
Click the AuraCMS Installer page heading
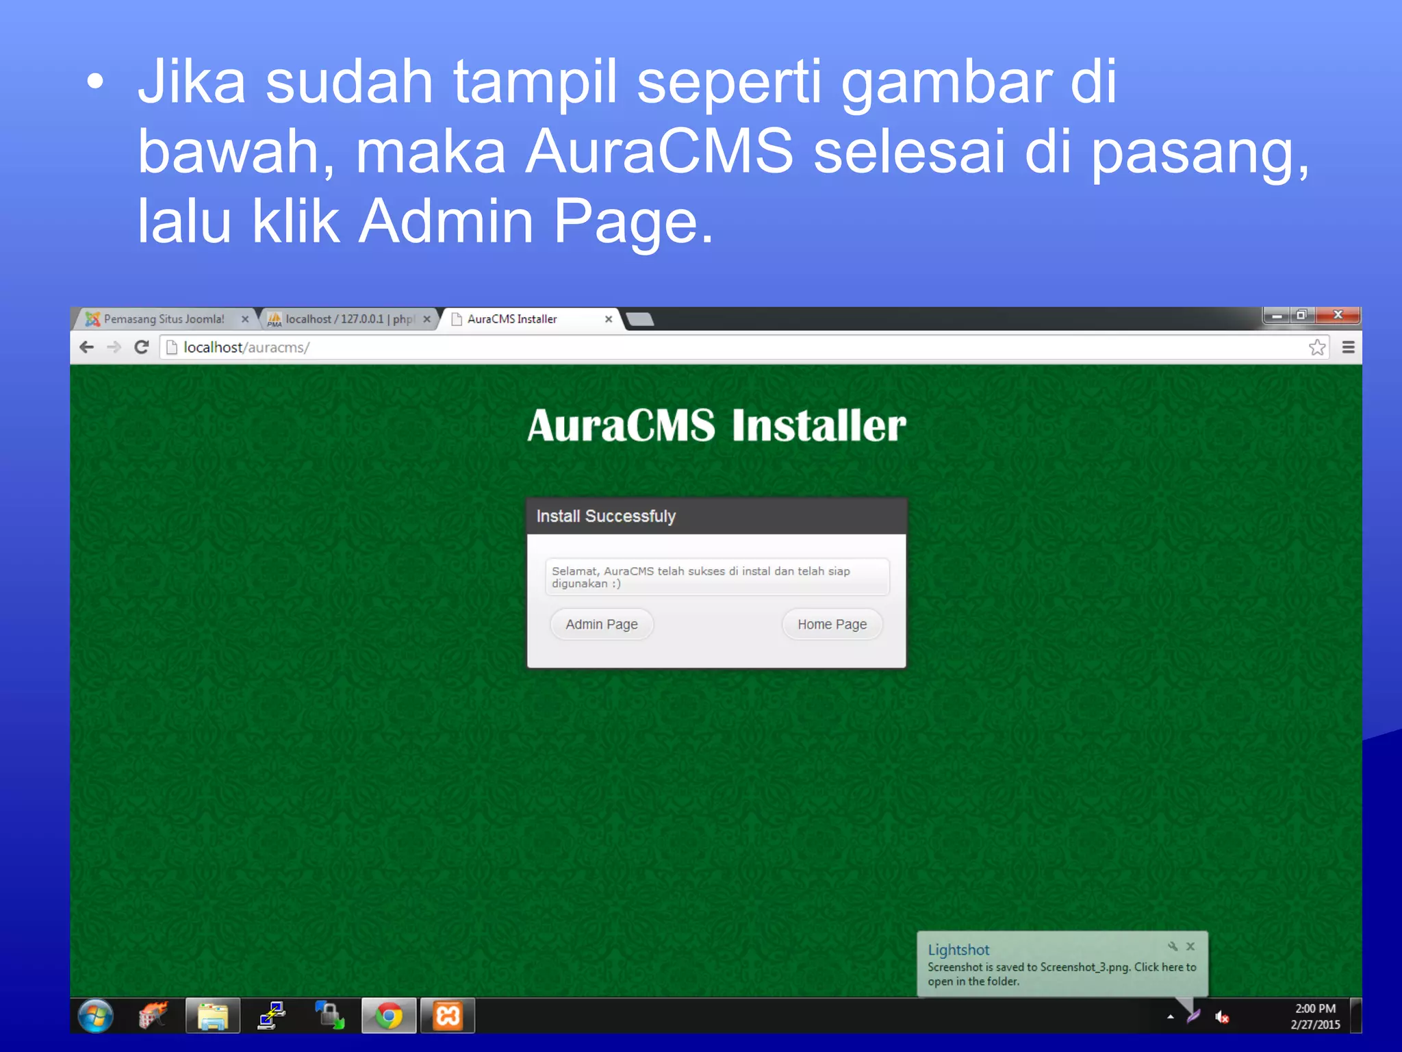717,425
